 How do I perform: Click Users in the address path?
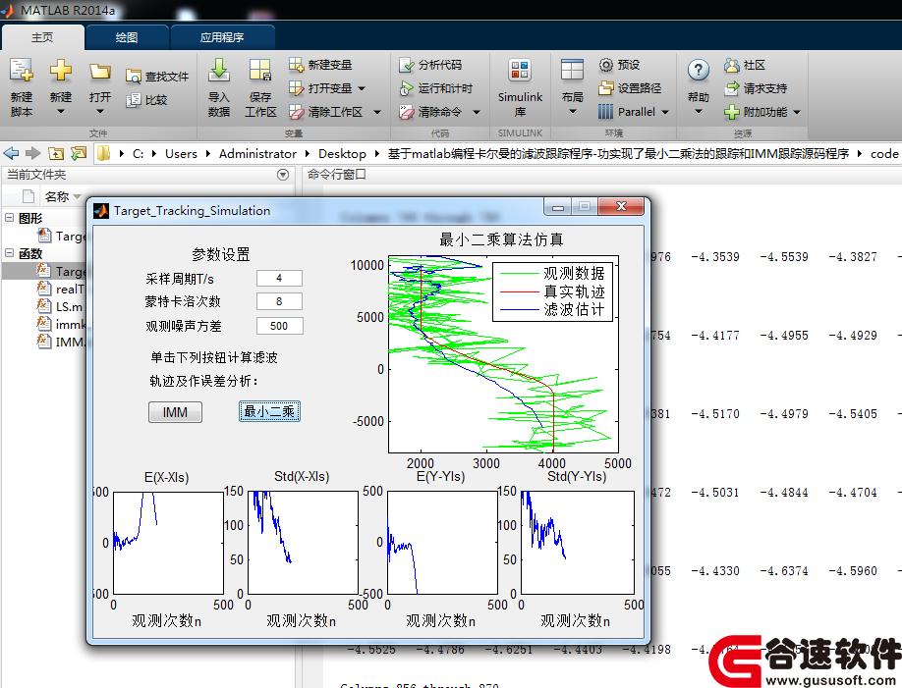pos(181,154)
